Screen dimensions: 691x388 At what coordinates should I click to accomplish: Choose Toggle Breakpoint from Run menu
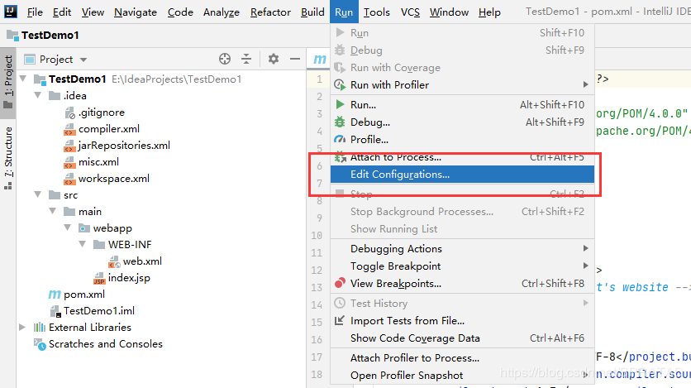click(395, 266)
